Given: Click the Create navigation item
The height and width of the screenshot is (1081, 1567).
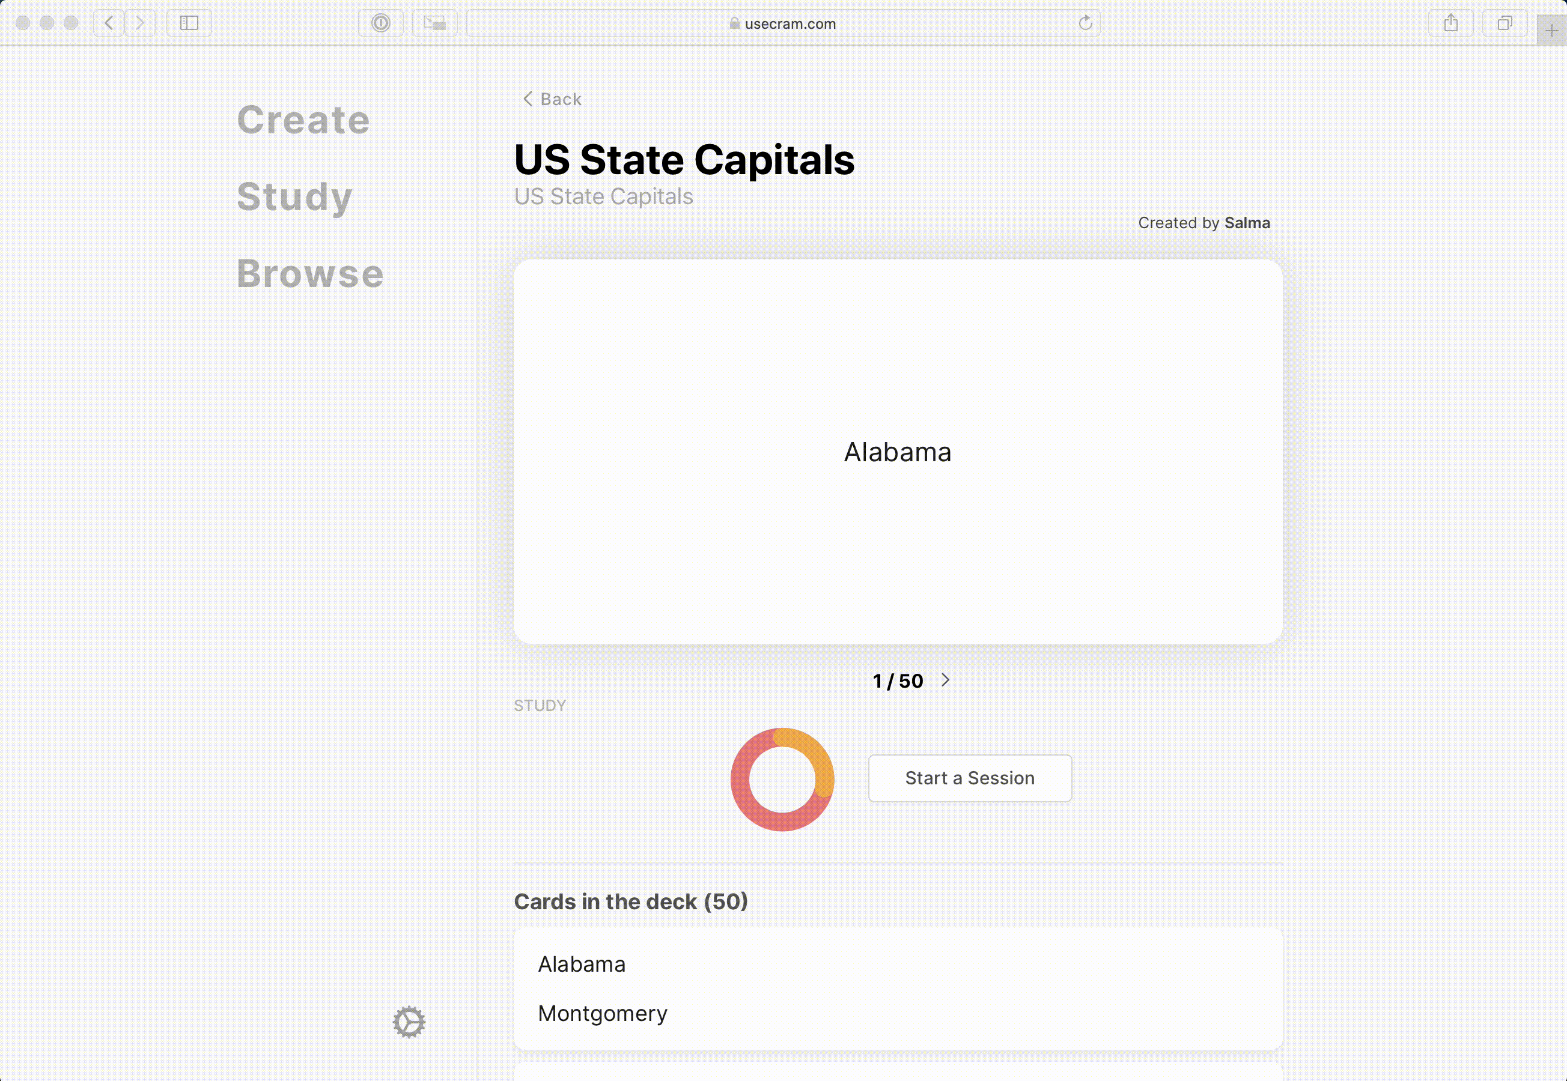Looking at the screenshot, I should [x=302, y=118].
